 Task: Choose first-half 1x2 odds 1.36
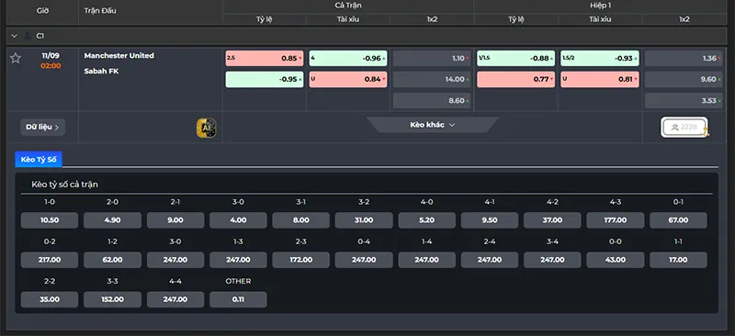684,59
